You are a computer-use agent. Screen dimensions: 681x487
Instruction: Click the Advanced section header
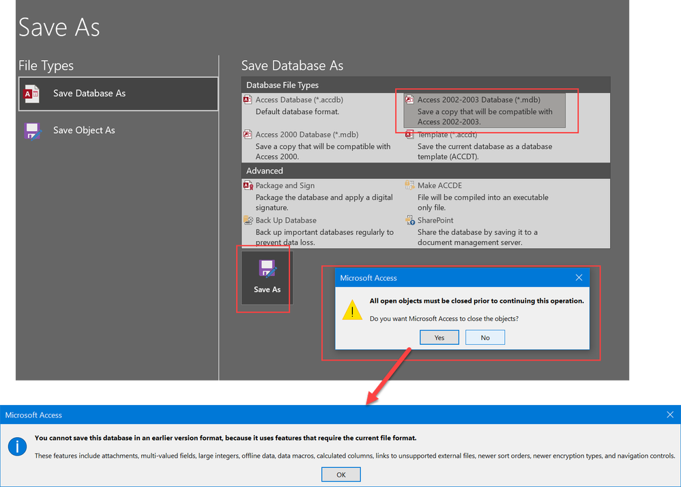coord(426,171)
